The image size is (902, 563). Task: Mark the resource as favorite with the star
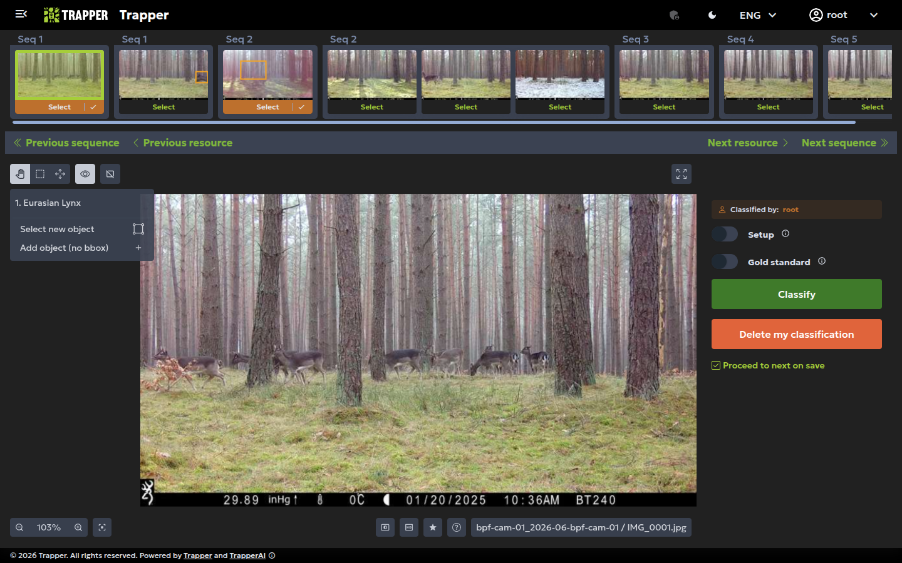pos(433,527)
